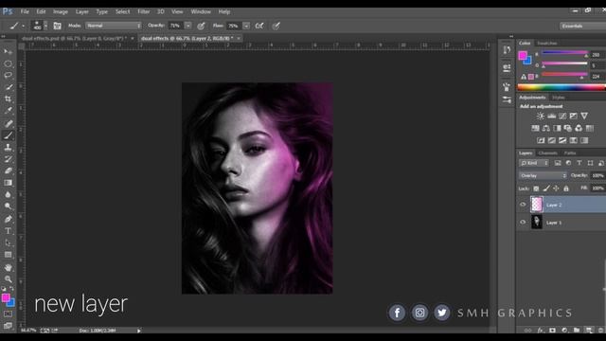
Task: Select the Pen tool
Action: 8,219
